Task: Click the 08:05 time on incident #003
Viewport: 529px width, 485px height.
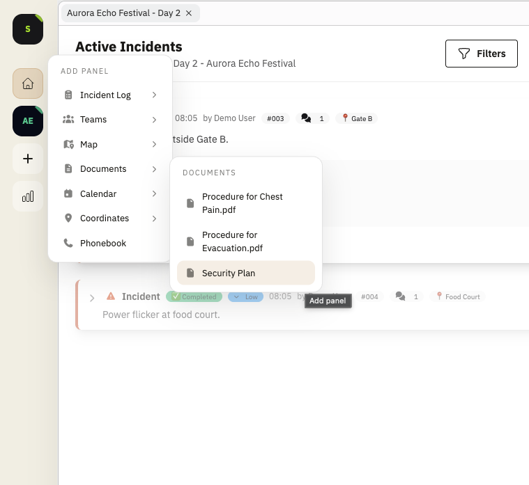Action: (x=186, y=118)
